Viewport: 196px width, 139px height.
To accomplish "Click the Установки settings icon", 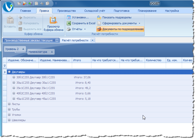I will pos(69,17).
